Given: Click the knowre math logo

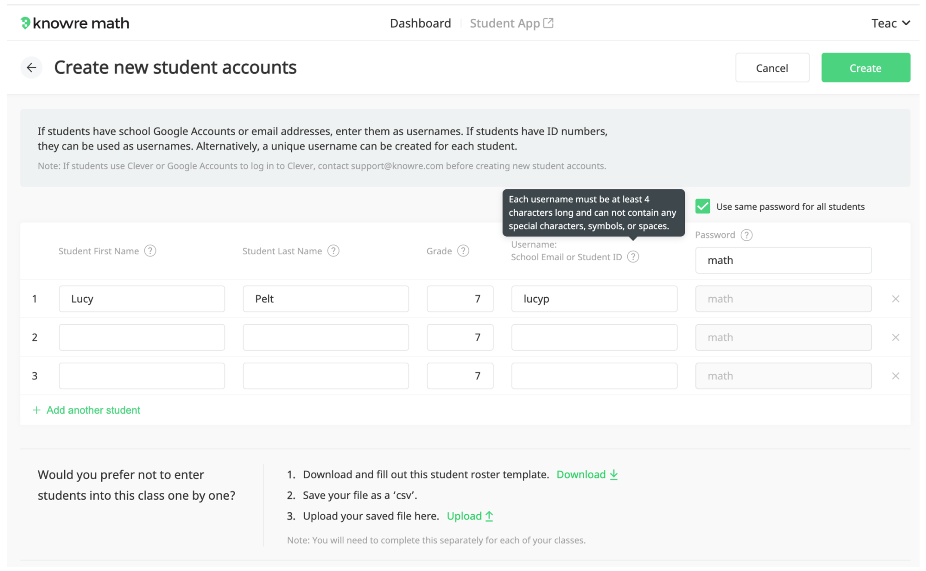Looking at the screenshot, I should (x=75, y=23).
